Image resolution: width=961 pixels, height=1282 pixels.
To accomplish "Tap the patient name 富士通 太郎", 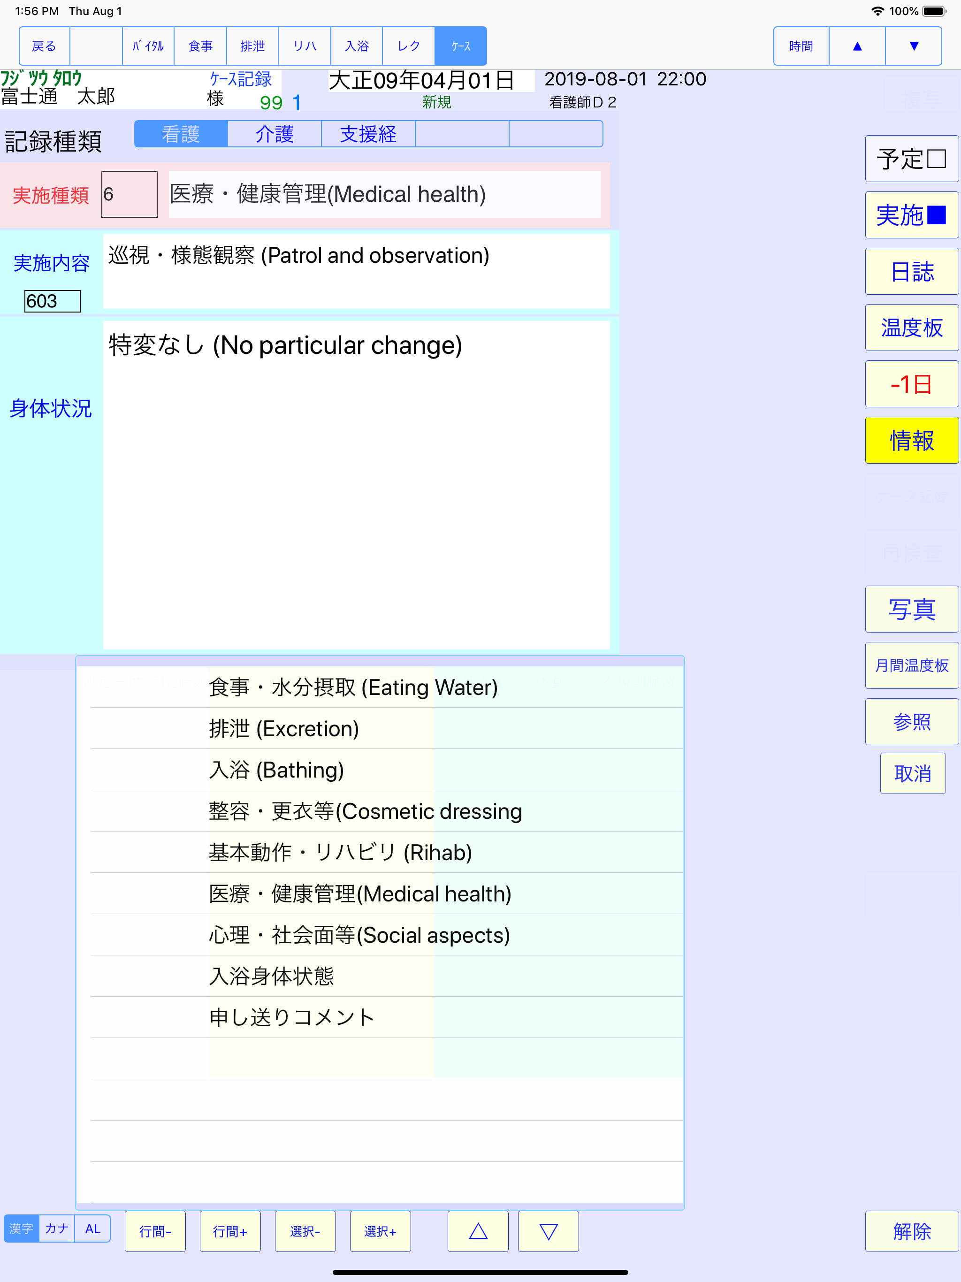I will [58, 96].
